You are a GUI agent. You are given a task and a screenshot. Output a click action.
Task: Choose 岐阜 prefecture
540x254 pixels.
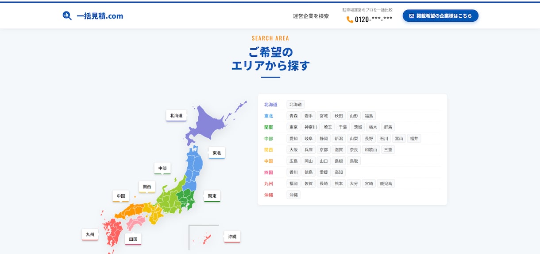coord(309,138)
